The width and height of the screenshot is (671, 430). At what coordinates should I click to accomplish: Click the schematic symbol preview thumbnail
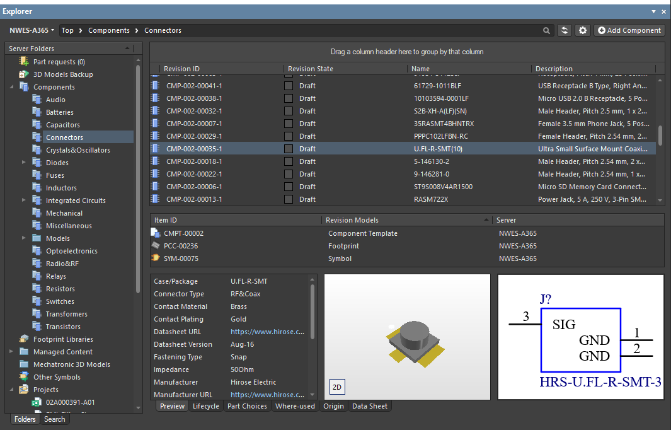tap(581, 337)
